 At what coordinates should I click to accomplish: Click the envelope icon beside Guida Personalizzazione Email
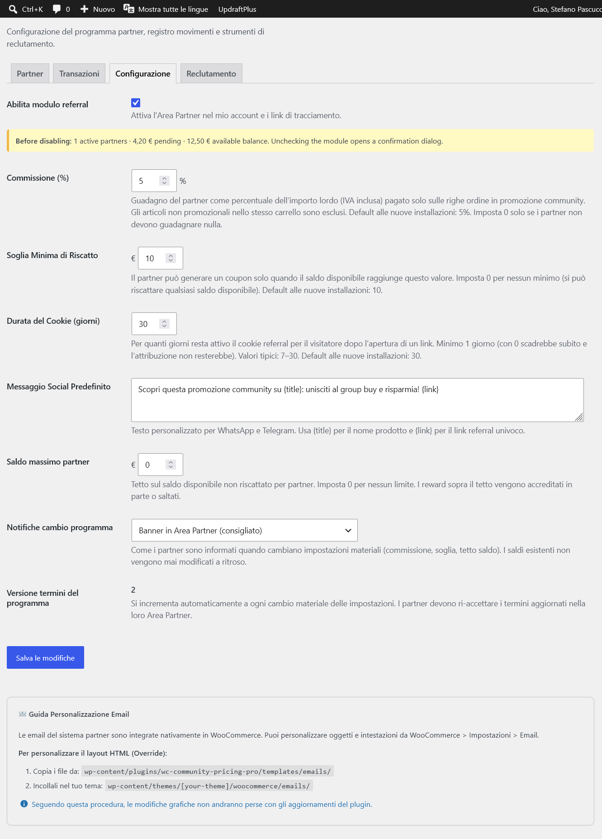tap(23, 714)
